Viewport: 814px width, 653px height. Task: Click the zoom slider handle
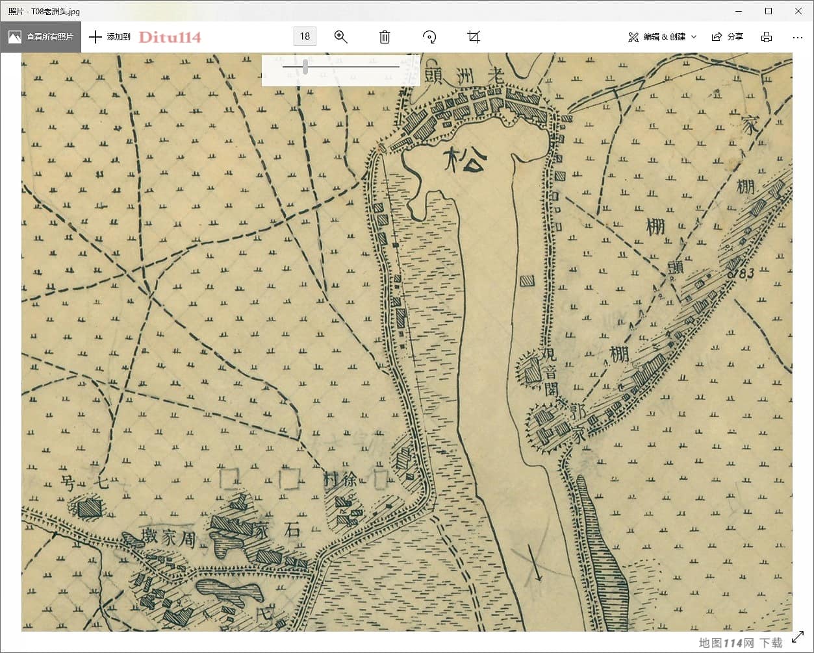(x=305, y=66)
